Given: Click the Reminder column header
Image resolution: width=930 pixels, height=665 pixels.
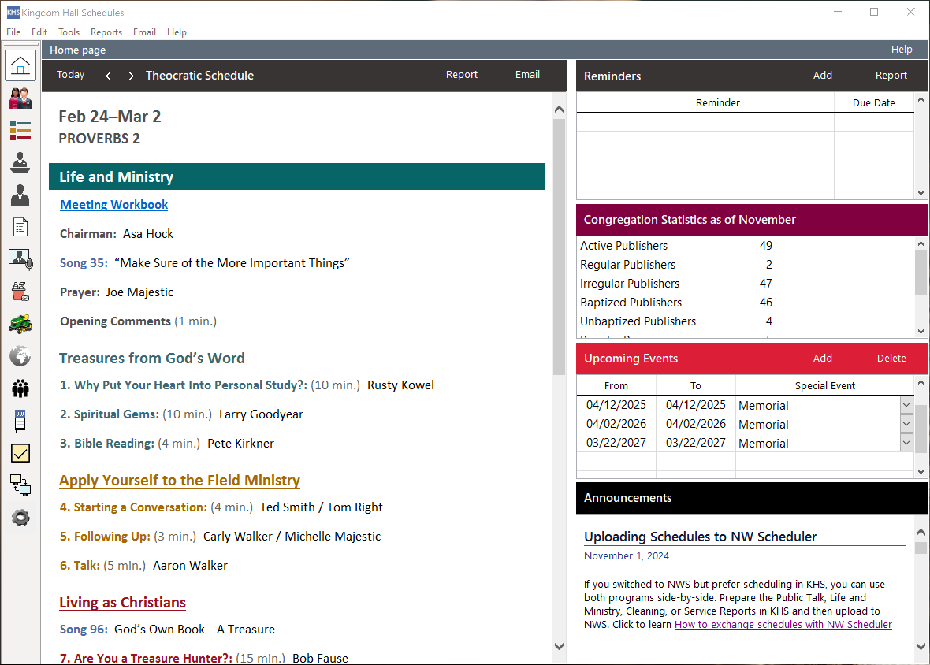Looking at the screenshot, I should 718,102.
